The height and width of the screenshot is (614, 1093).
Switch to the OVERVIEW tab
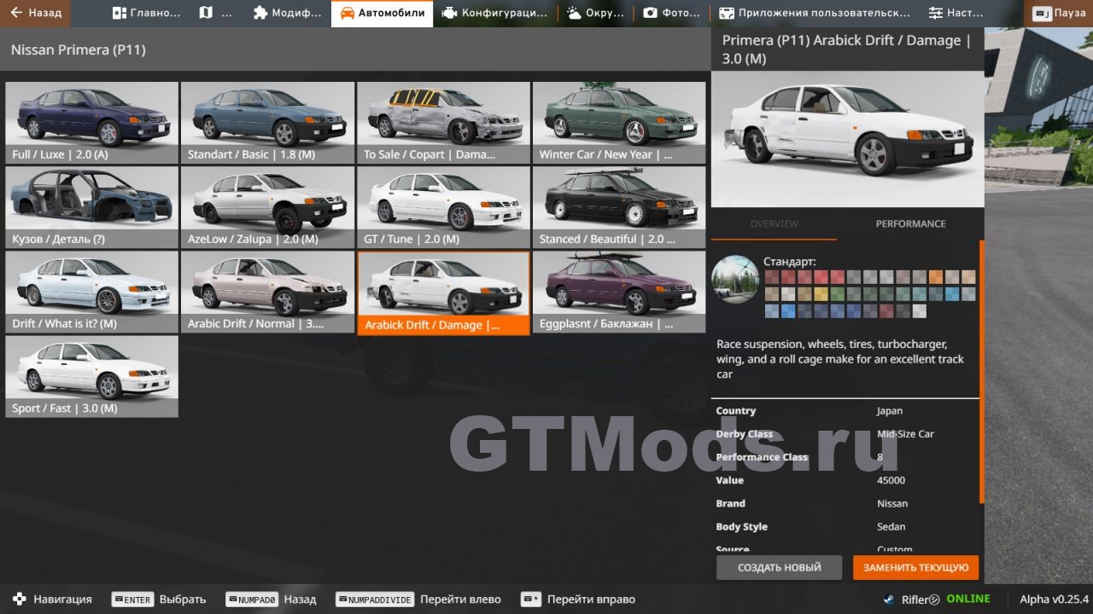(x=774, y=223)
